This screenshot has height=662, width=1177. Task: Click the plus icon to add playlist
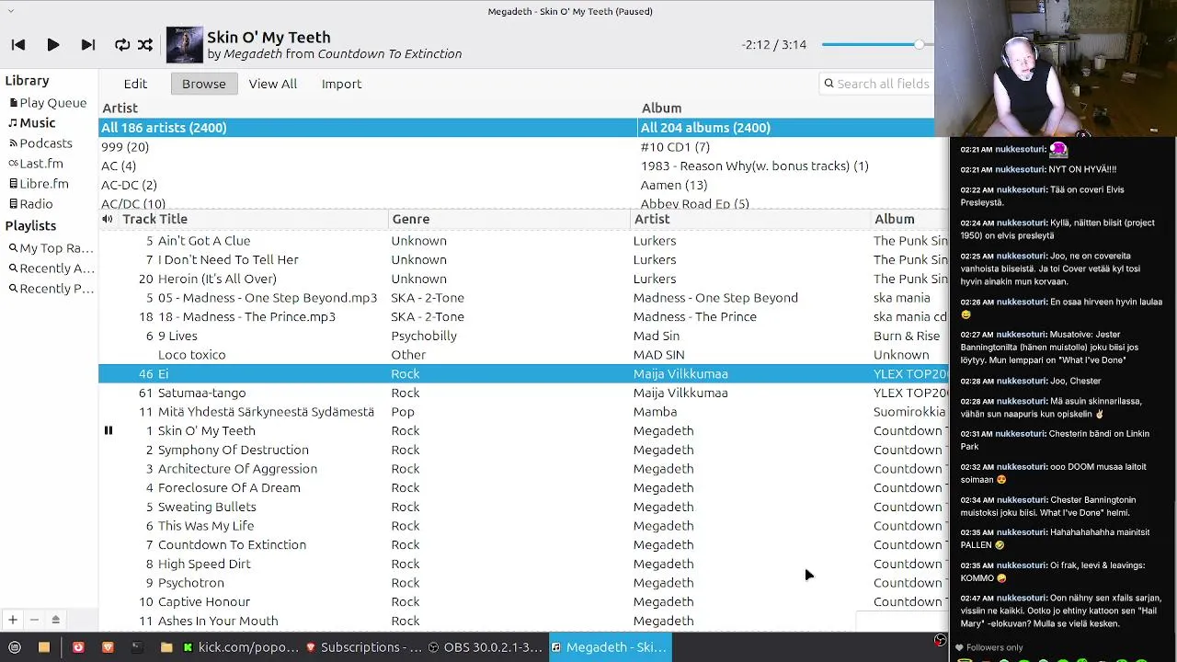pyautogui.click(x=13, y=621)
